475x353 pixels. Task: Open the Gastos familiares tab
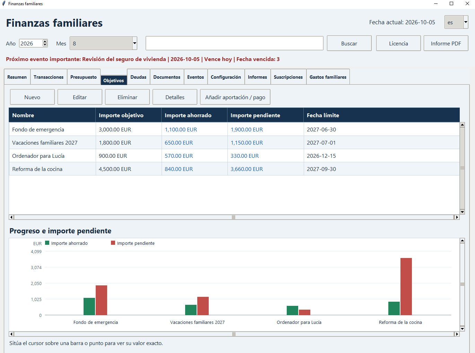(328, 77)
